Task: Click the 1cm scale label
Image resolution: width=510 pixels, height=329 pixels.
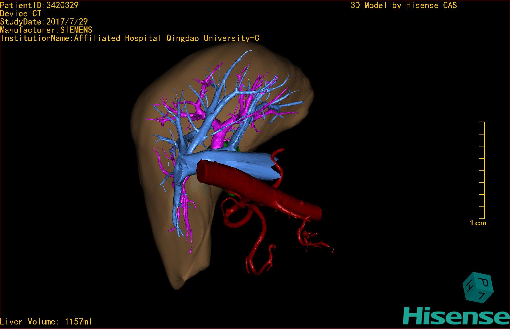Action: [478, 223]
